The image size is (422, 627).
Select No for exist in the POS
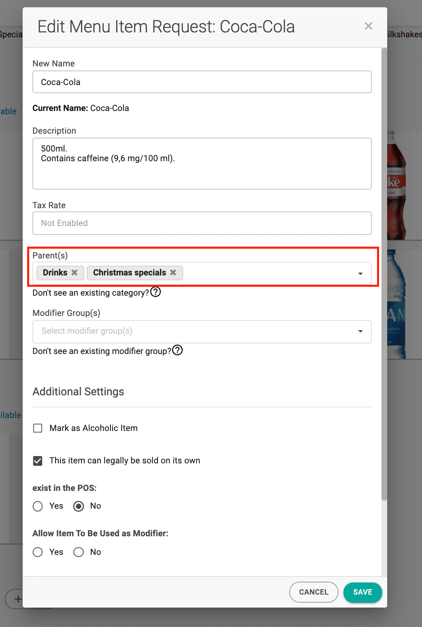79,506
